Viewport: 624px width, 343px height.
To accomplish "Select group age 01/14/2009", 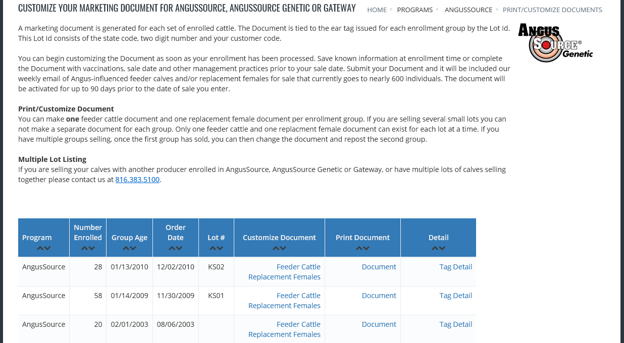I will pos(130,296).
